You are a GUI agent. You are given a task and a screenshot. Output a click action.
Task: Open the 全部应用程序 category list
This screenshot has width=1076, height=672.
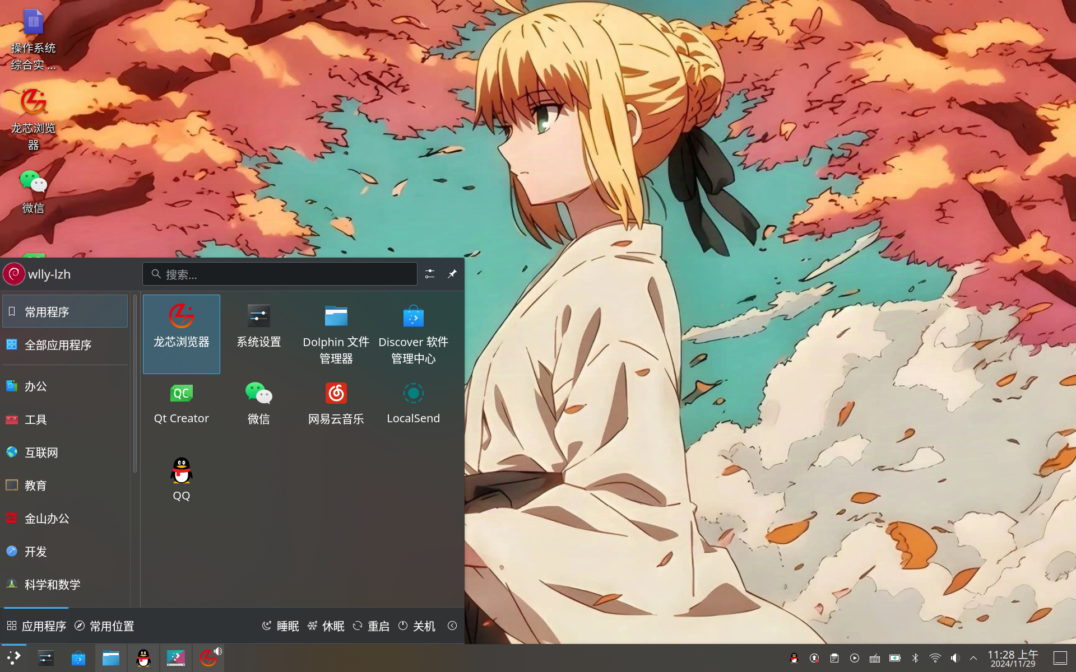58,345
